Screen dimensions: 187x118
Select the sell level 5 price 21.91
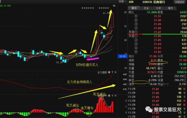tap(156, 16)
